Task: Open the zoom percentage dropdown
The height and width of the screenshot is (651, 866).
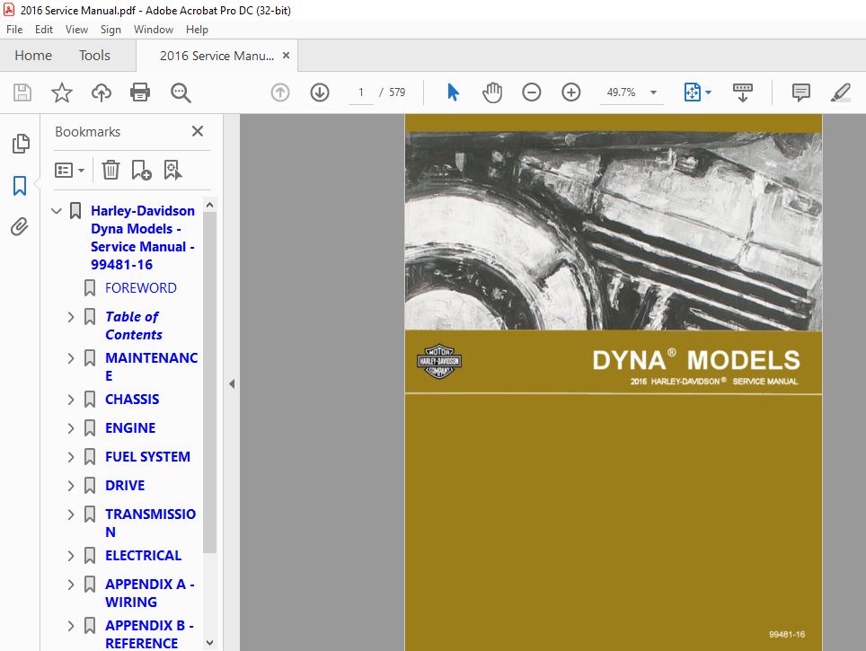Action: coord(653,92)
